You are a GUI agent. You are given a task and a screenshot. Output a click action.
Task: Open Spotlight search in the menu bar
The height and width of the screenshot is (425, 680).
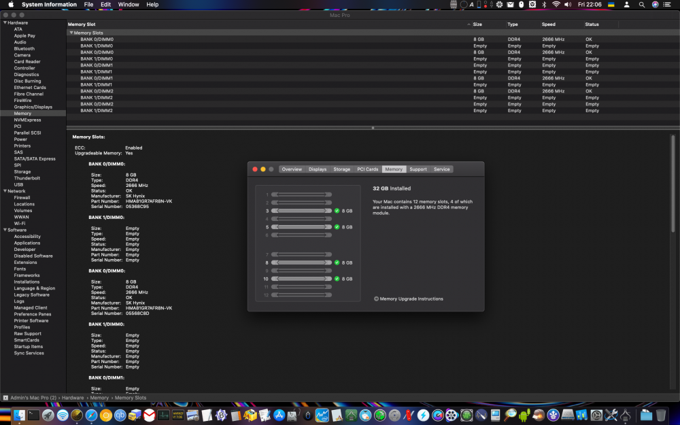click(641, 4)
